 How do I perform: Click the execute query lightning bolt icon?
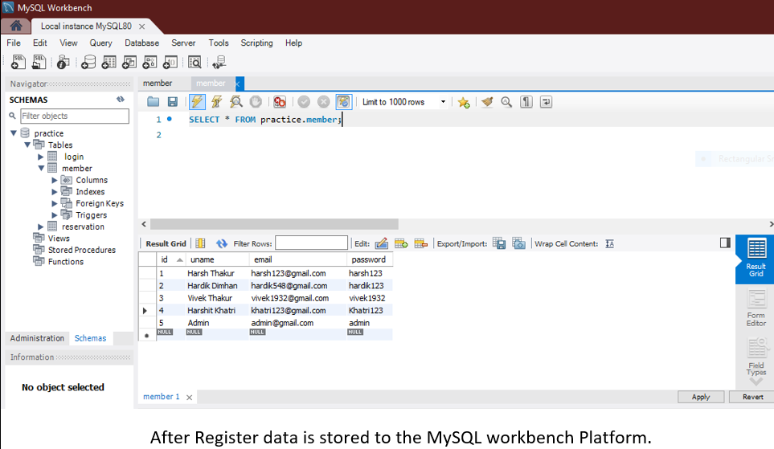(196, 102)
